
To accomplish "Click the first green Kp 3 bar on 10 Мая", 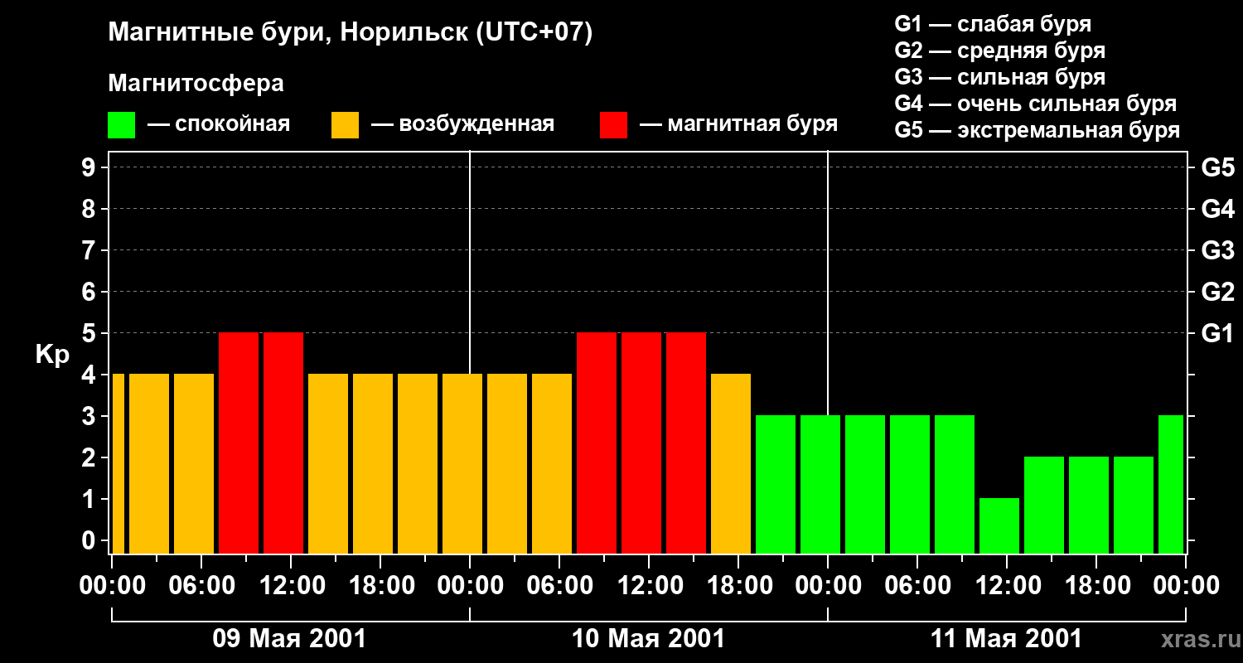I will (776, 484).
